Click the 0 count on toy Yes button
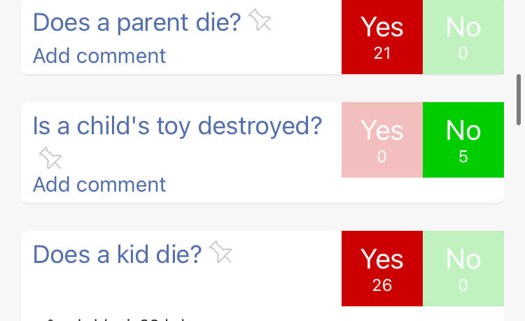 coord(381,157)
